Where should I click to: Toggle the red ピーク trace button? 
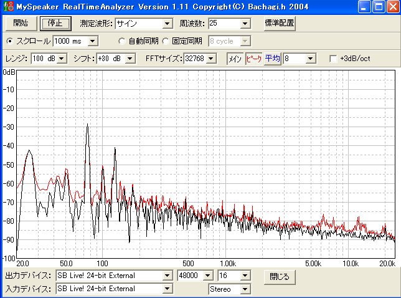[x=253, y=59]
